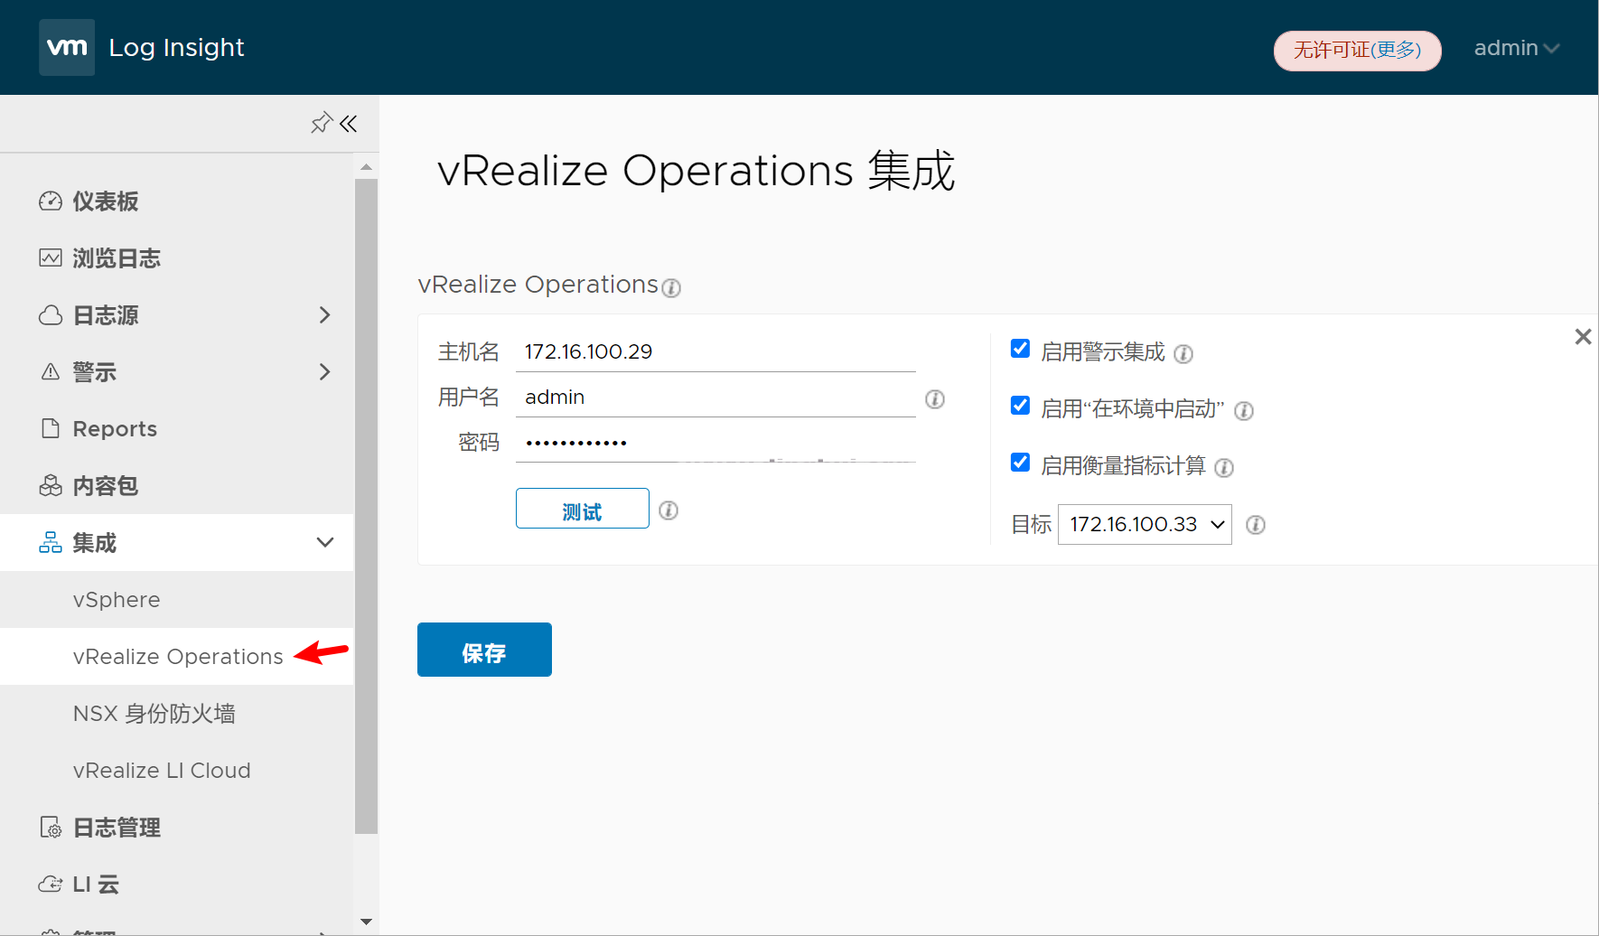Open vSphere integration page
Screen dimensions: 1599x936
117,600
